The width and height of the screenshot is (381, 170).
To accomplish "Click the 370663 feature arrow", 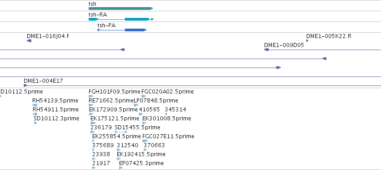I will 146,150.
